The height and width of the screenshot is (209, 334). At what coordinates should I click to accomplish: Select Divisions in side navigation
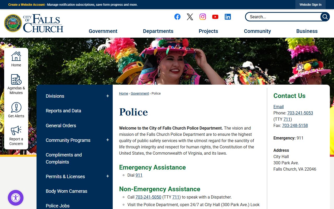pyautogui.click(x=55, y=96)
